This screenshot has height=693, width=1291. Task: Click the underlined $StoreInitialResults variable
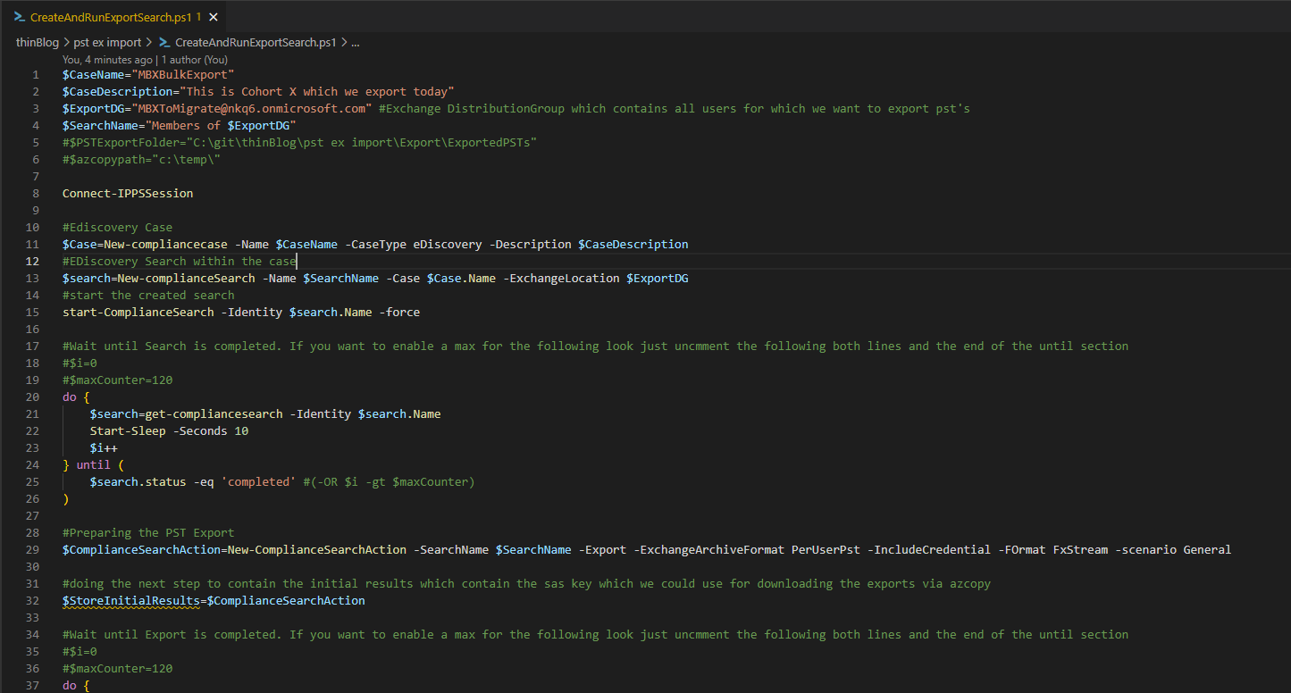(131, 600)
